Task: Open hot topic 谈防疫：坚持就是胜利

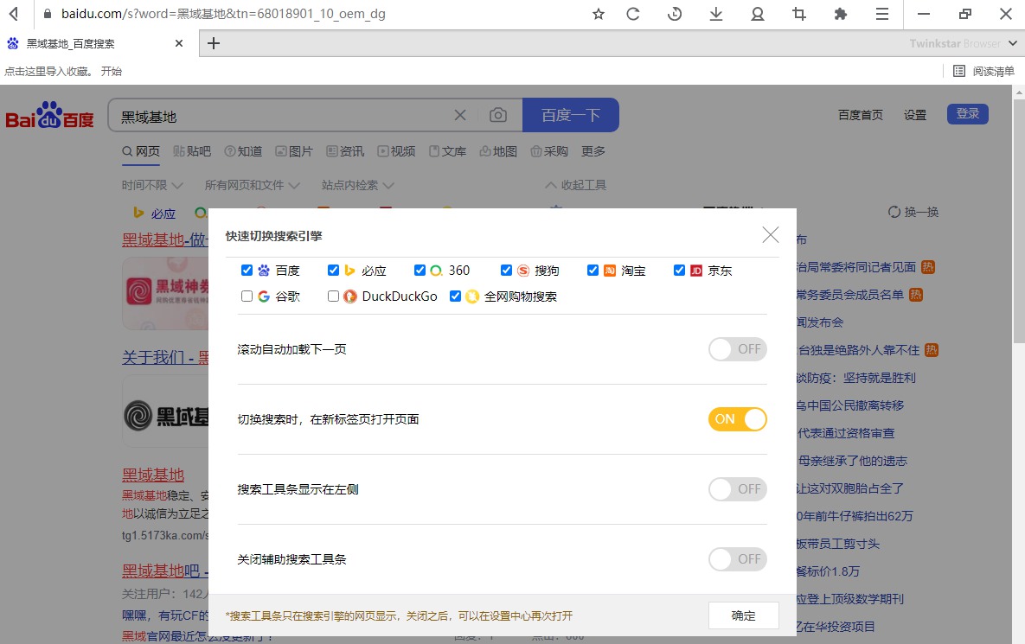Action: 855,378
